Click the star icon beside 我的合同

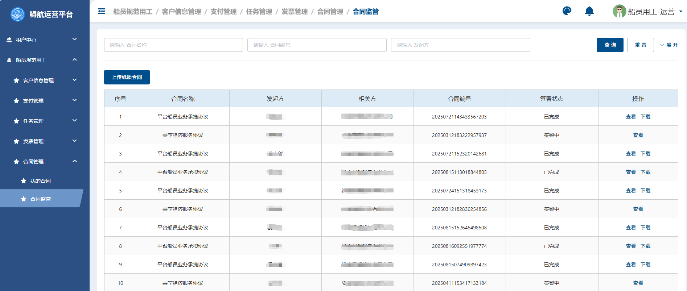(24, 181)
